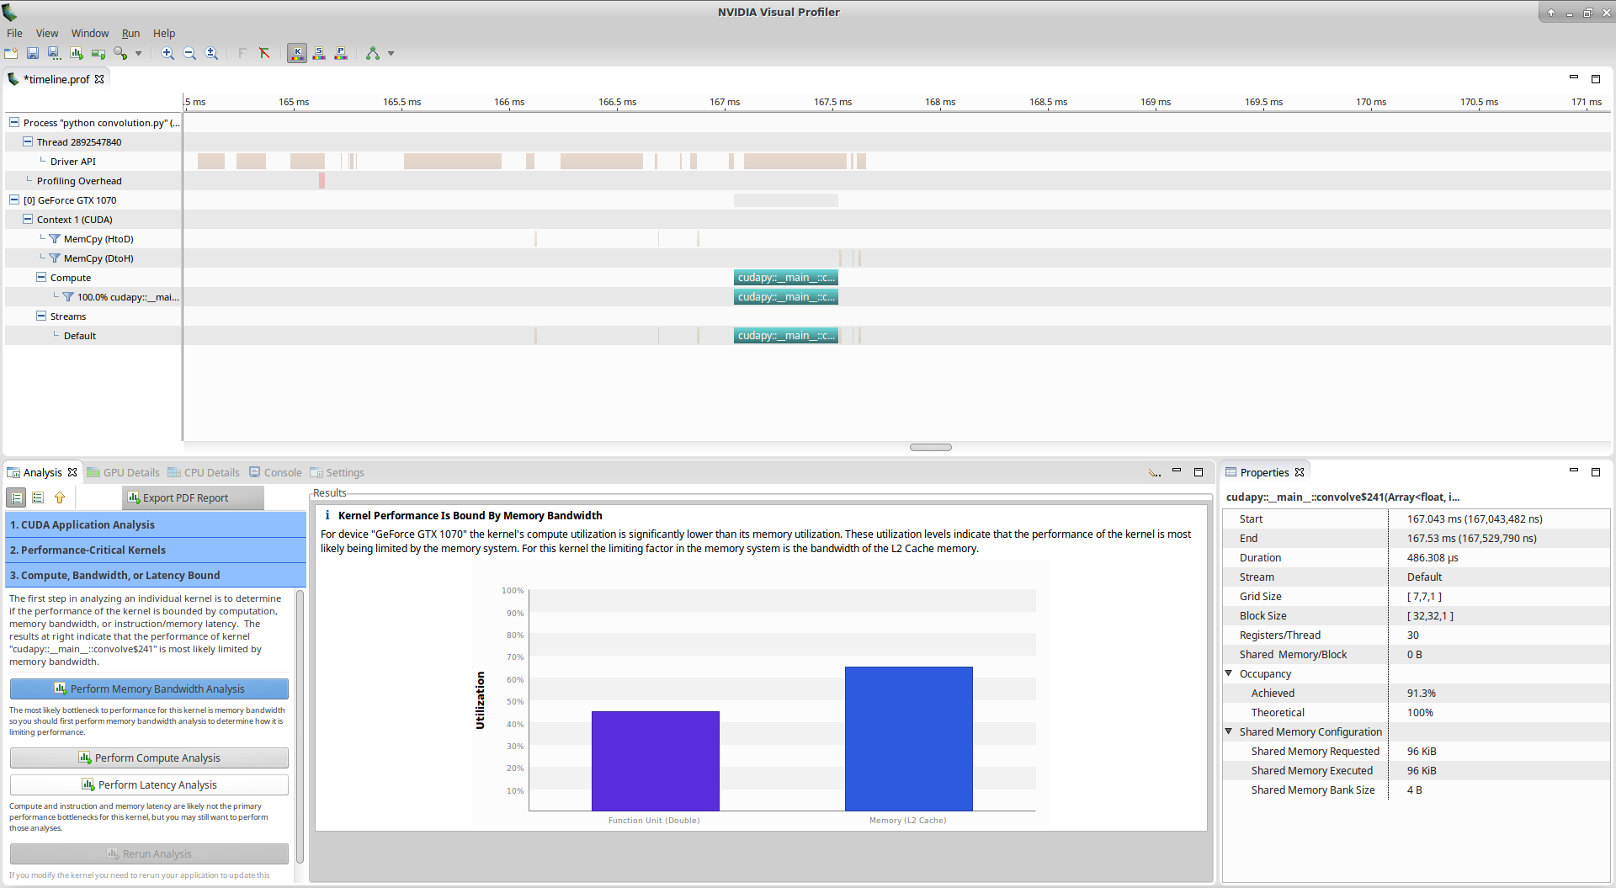Toggle the K kernel coloring mode
The width and height of the screenshot is (1616, 888).
point(297,53)
